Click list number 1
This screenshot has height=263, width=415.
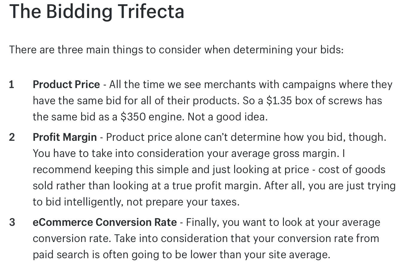(12, 84)
